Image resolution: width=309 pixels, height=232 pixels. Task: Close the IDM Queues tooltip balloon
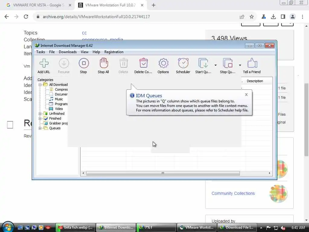(246, 95)
